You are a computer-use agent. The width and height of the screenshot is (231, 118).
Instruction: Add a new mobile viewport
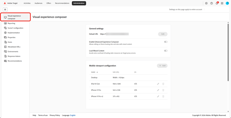point(162,66)
